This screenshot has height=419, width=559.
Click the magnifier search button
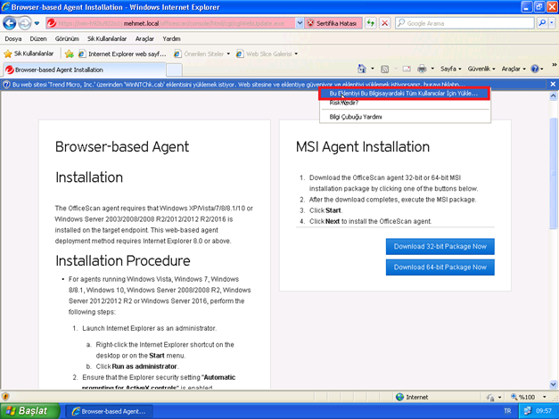click(x=542, y=23)
